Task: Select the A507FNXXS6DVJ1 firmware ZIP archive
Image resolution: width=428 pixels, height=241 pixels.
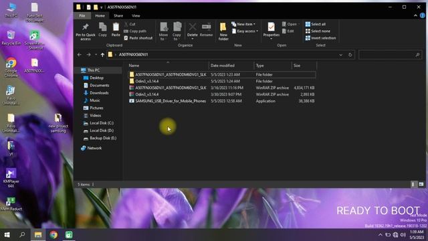Action: [222, 88]
